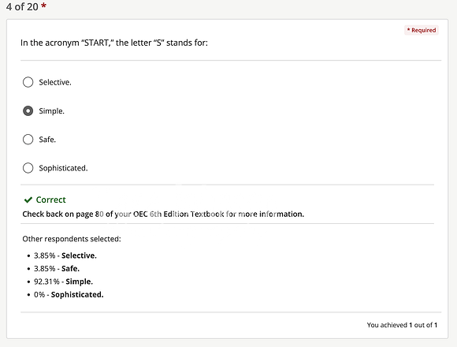Click the question text about START acronym

pyautogui.click(x=114, y=43)
